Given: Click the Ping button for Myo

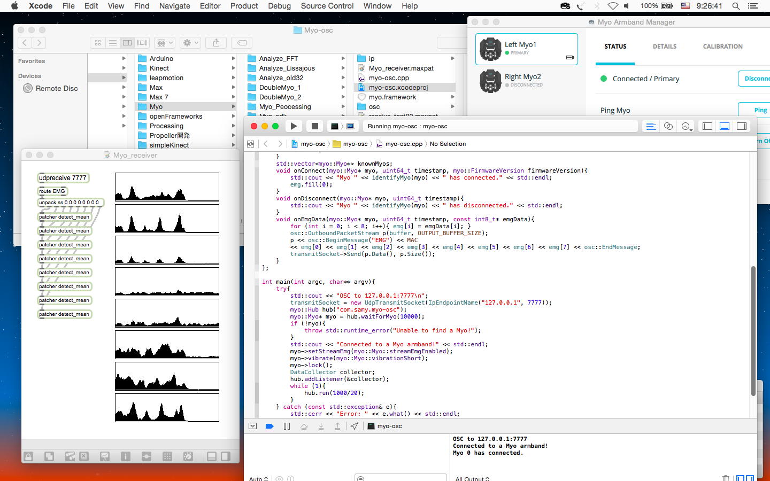Looking at the screenshot, I should (x=760, y=110).
